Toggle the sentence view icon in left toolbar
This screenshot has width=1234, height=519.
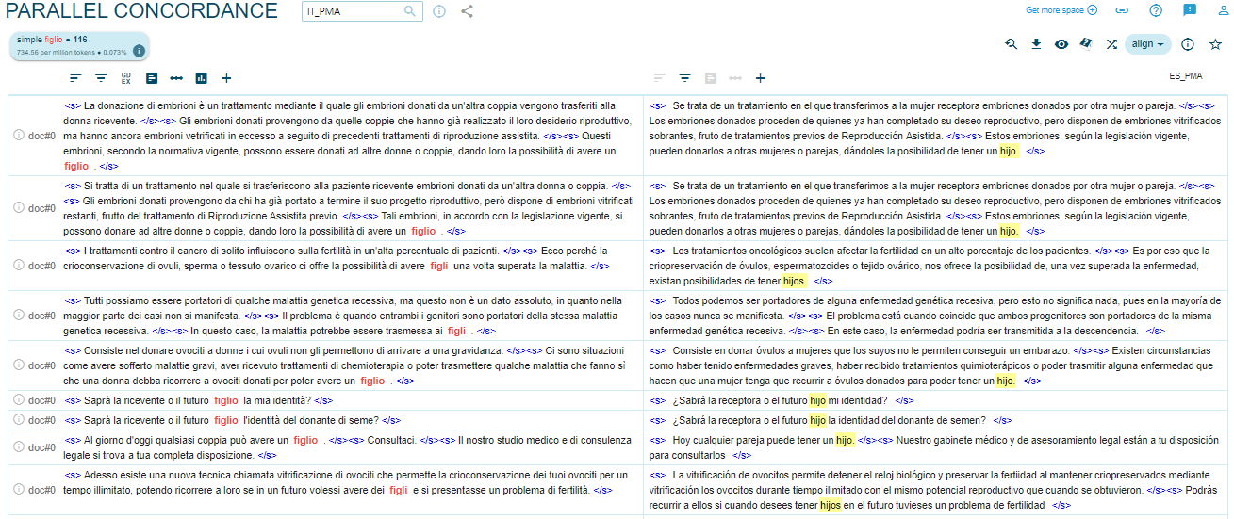coord(151,78)
